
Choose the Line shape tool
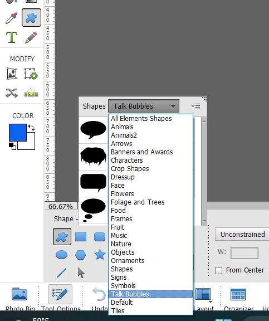(x=62, y=273)
